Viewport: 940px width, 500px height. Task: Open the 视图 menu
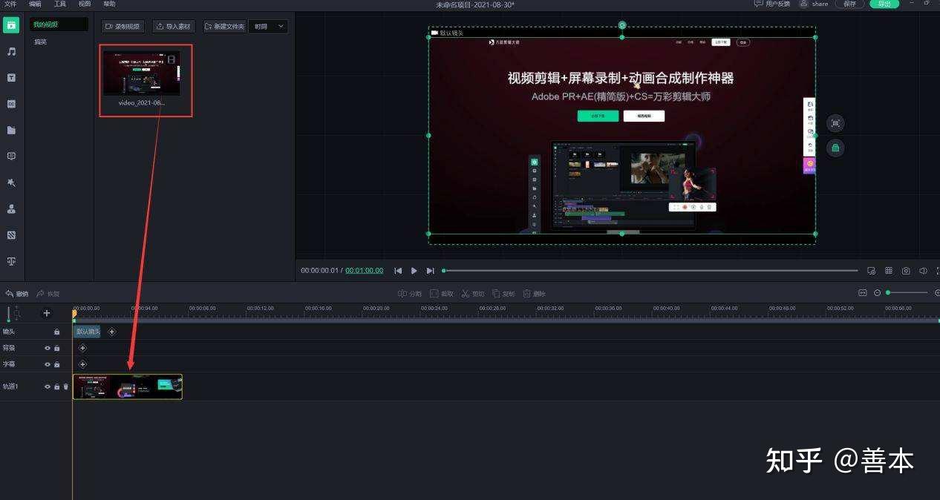point(84,4)
